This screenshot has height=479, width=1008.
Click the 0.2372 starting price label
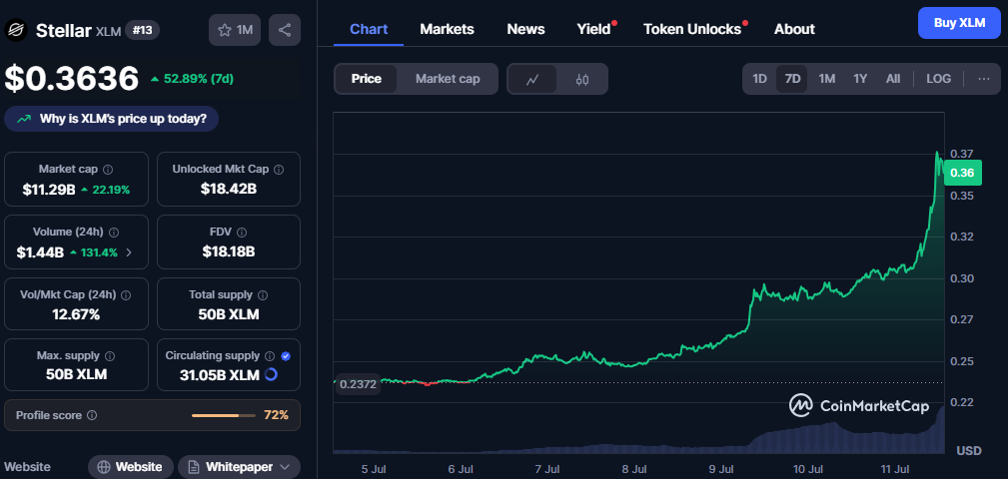pyautogui.click(x=356, y=384)
